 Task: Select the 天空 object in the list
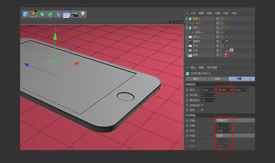(x=195, y=51)
